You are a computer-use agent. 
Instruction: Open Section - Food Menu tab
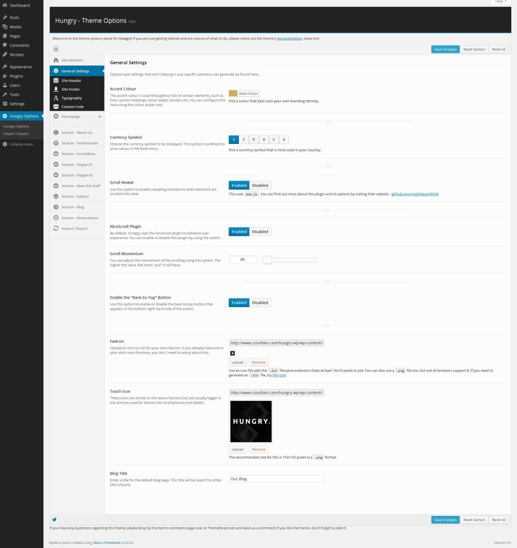pyautogui.click(x=78, y=154)
